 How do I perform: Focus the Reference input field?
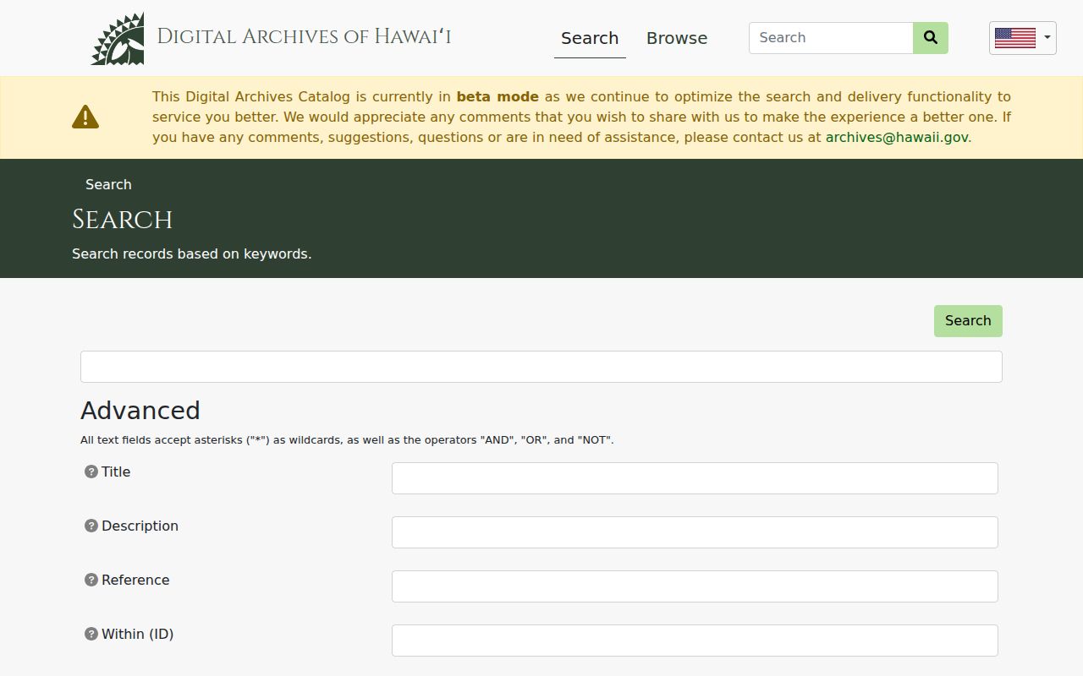coord(695,586)
